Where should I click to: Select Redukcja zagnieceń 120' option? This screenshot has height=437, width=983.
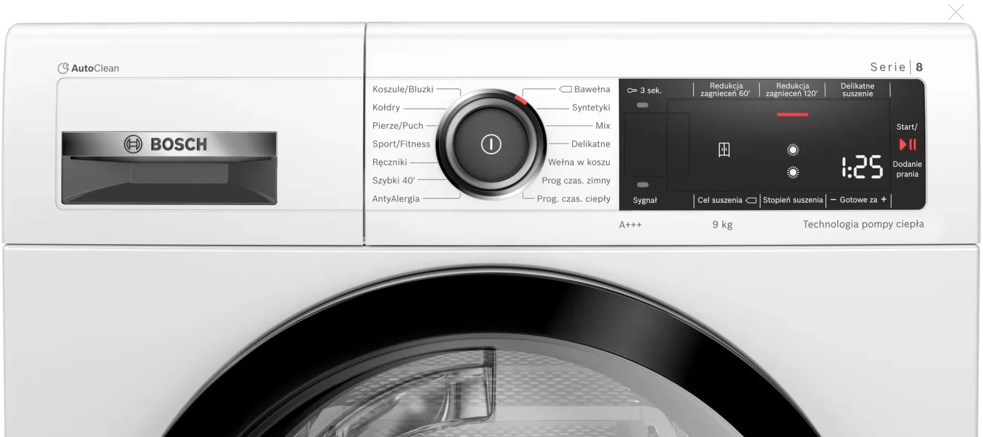(792, 90)
